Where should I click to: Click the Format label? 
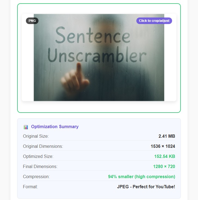[x=30, y=187]
